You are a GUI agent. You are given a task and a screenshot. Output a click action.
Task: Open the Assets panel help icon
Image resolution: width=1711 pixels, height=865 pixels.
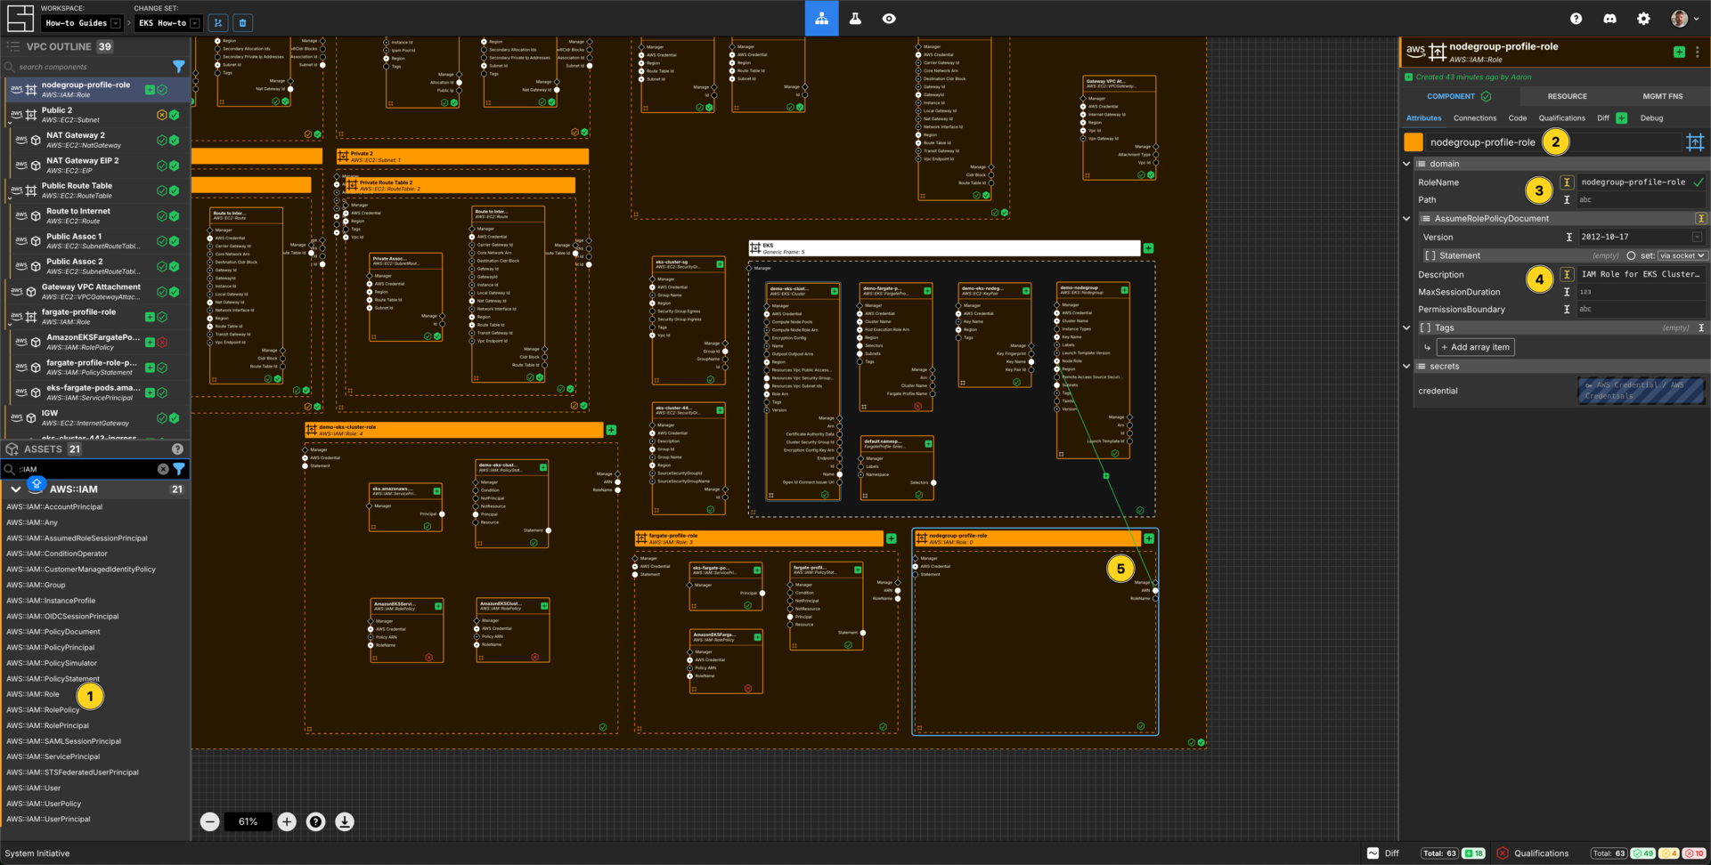(x=177, y=449)
